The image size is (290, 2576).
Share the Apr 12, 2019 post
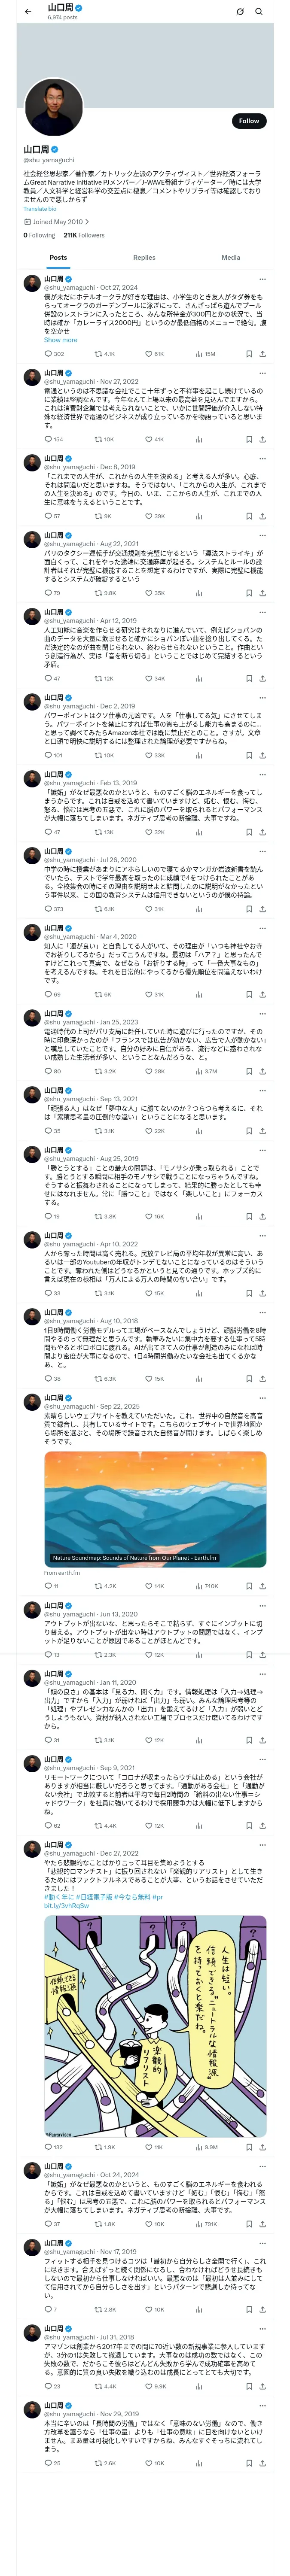(262, 678)
